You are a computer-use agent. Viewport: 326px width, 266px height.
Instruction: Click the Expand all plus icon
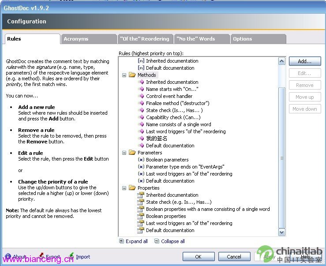point(121,241)
